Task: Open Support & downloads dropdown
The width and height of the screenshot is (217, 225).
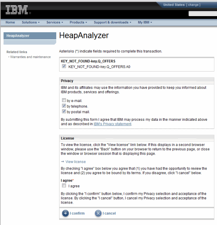Action: point(112,22)
